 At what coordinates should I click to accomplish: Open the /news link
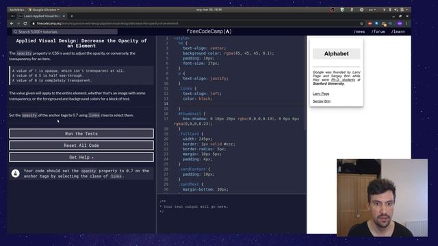tap(359, 31)
